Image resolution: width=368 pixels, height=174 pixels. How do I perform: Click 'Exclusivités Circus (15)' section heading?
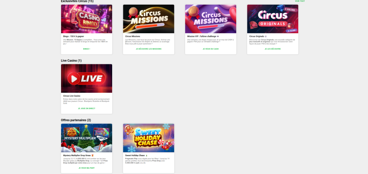pos(77,1)
